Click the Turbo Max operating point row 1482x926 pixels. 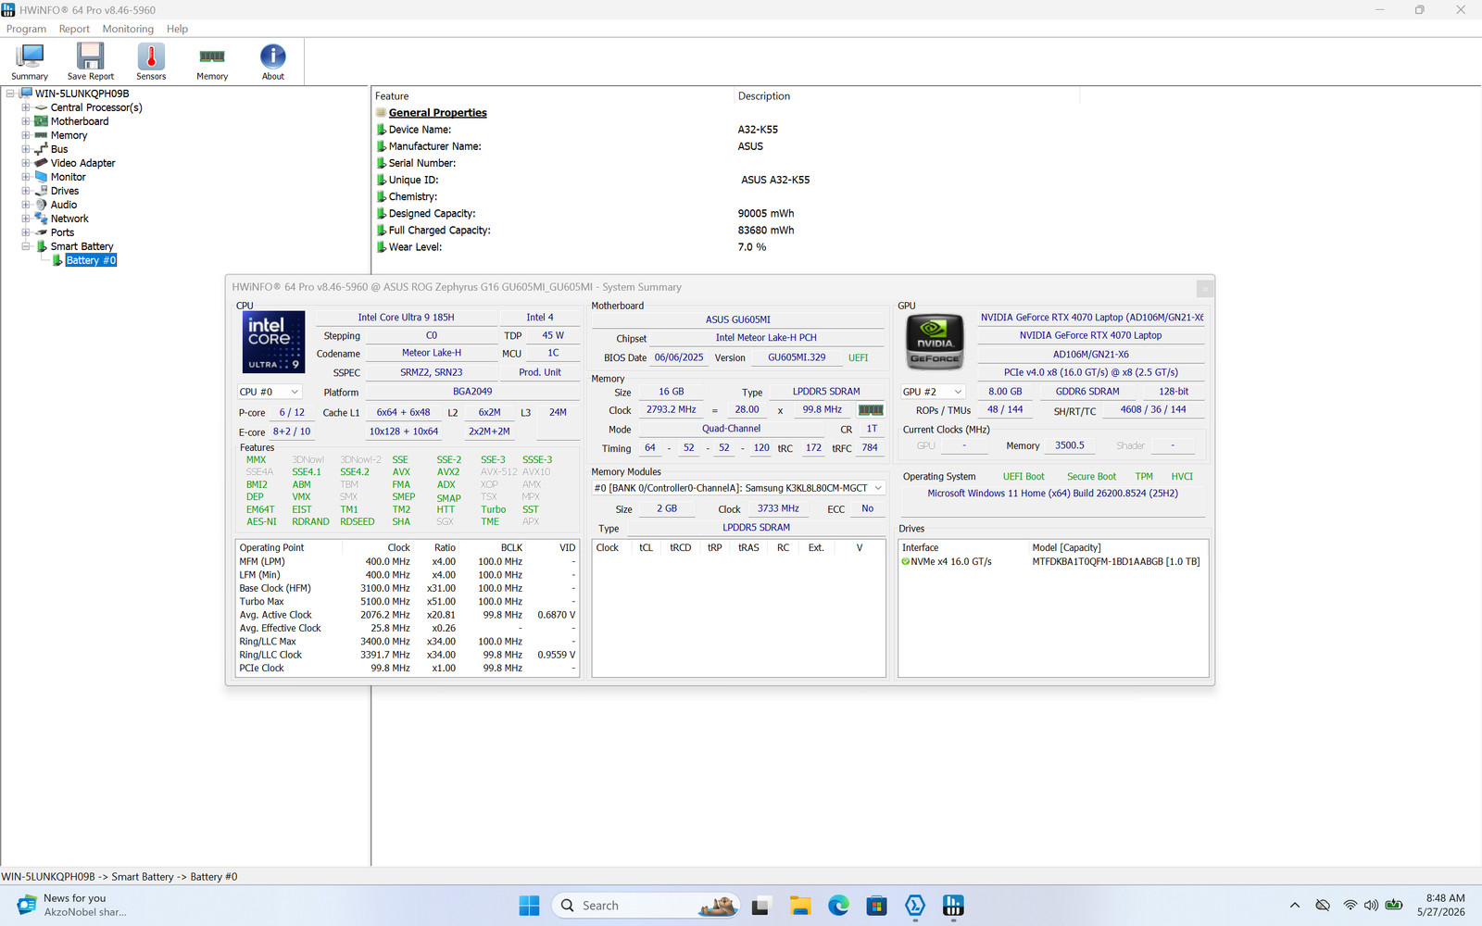click(408, 602)
